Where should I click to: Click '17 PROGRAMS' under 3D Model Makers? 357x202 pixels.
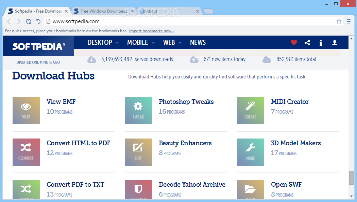(284, 153)
